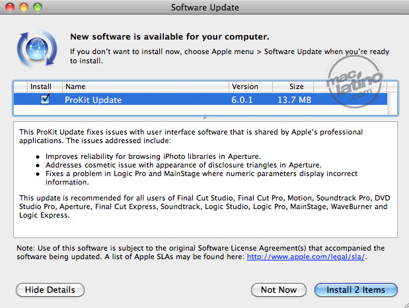Click the 'Fixes a problem in Logic Pro' bullet
Image resolution: width=409 pixels, height=308 pixels.
point(202,178)
